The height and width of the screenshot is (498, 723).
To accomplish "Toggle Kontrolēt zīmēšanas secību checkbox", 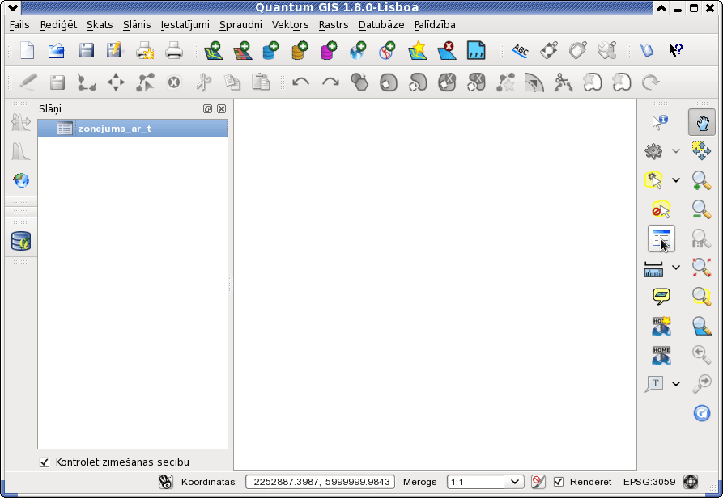I will pyautogui.click(x=45, y=462).
